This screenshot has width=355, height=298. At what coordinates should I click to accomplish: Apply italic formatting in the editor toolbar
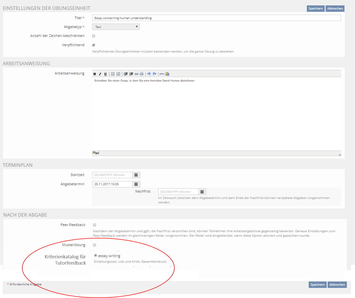[x=100, y=74]
